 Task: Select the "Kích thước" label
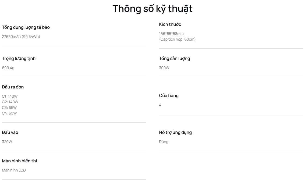pos(170,24)
